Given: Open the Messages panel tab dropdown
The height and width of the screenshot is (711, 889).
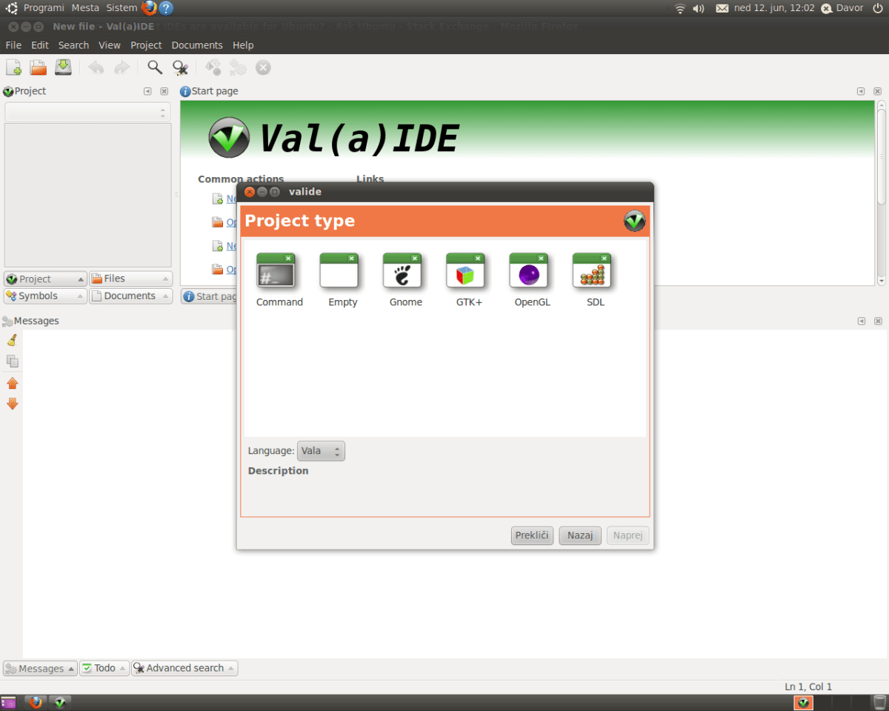Looking at the screenshot, I should [x=40, y=668].
